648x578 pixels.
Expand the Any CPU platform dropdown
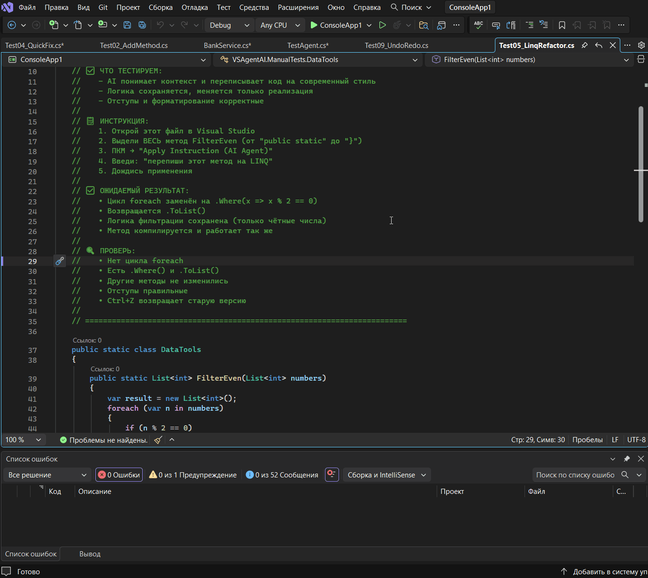coord(280,25)
